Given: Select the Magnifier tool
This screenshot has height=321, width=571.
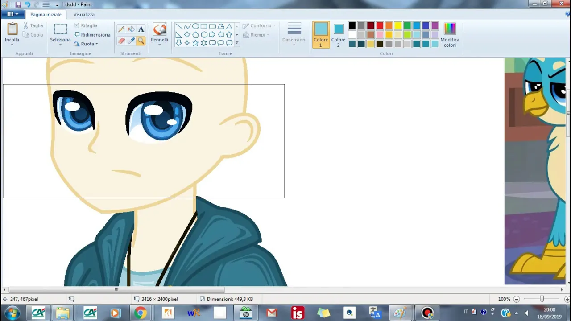Looking at the screenshot, I should click(x=141, y=41).
